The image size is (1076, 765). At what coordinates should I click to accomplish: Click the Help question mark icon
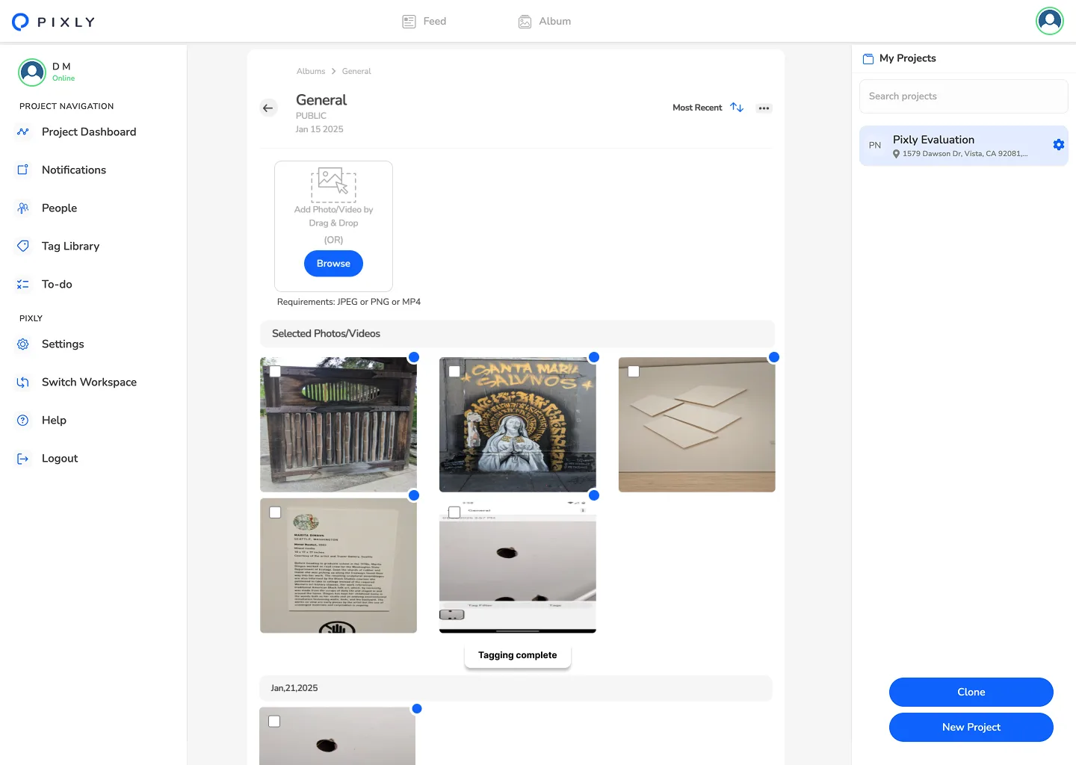(x=23, y=421)
